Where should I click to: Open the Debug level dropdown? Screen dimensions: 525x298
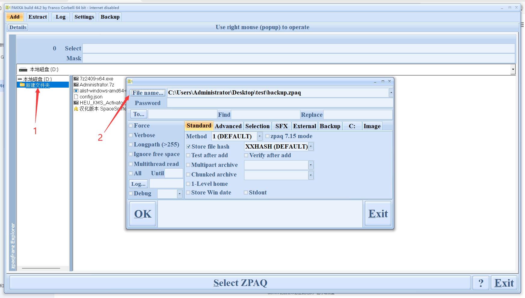coord(180,194)
